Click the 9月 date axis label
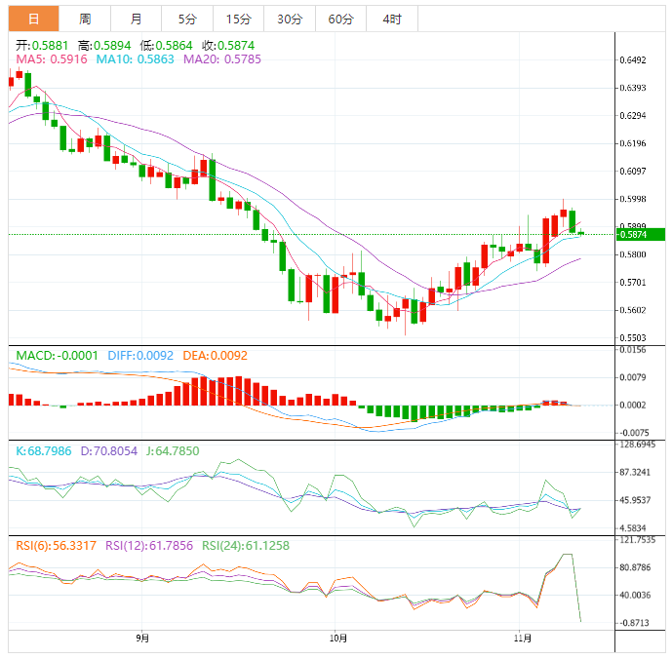The image size is (672, 659). pos(142,638)
